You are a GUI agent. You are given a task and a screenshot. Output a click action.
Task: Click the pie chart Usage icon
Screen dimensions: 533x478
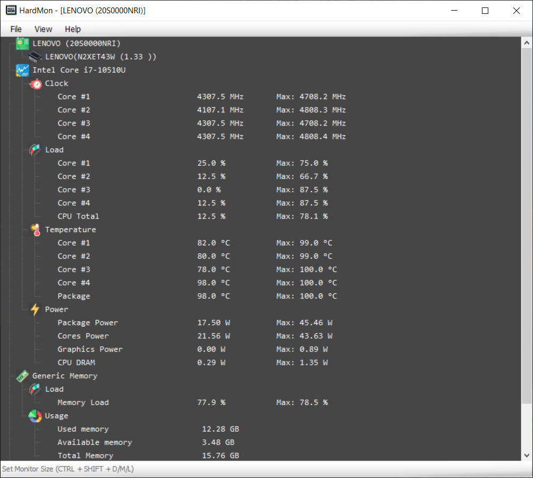point(35,416)
